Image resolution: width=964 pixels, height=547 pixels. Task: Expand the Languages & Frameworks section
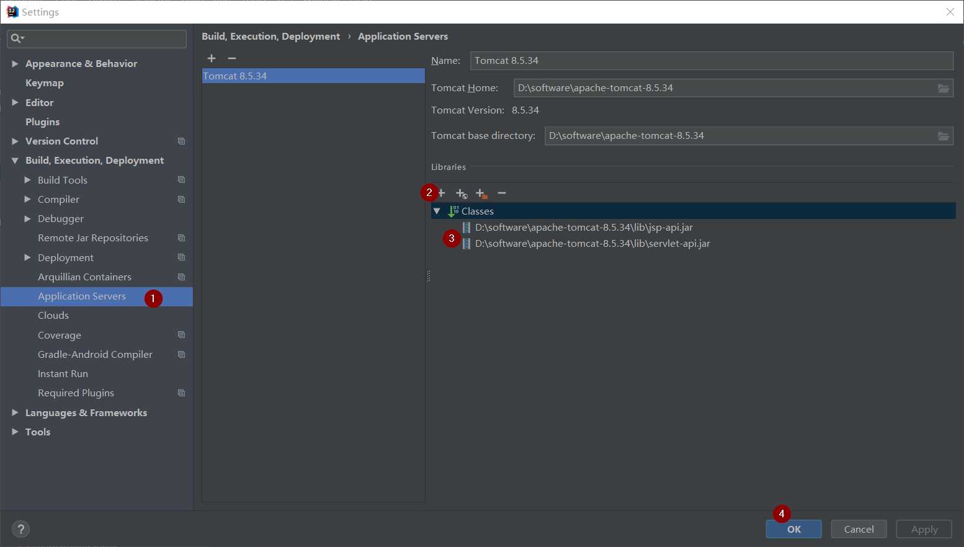(15, 412)
